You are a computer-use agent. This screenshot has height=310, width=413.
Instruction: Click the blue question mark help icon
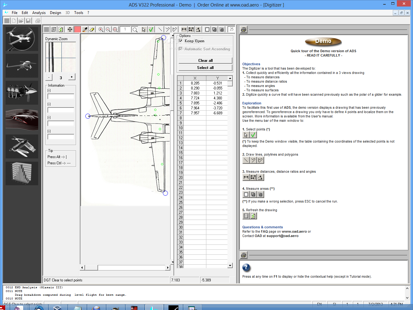246,267
